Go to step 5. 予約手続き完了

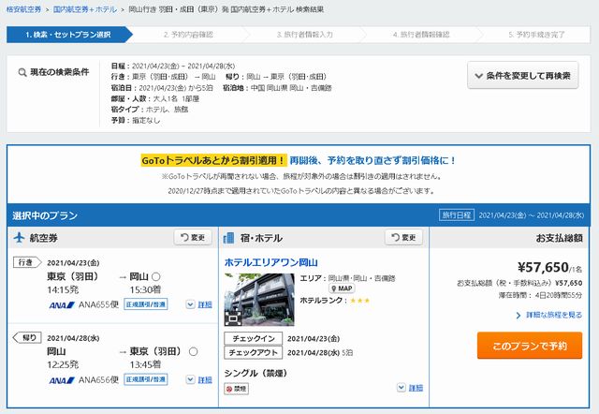[x=536, y=35]
